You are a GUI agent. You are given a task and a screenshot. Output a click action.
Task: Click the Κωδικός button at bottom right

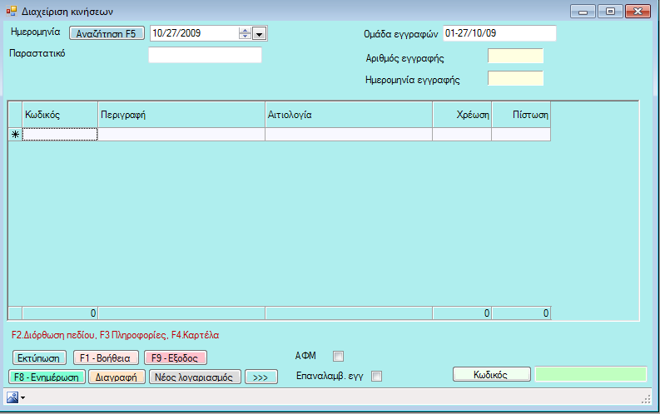coord(491,374)
